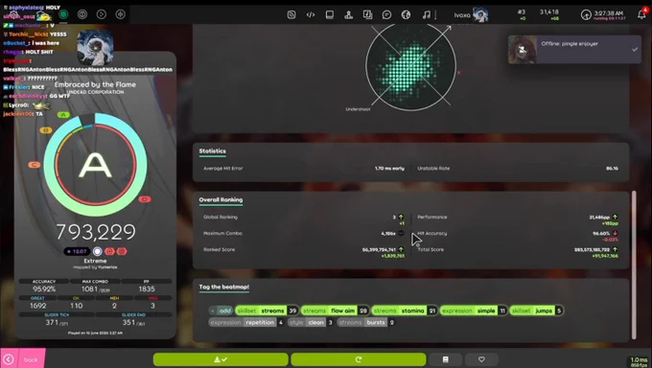Click the player avatar above song title
Viewport: 652px width, 368px height.
coord(95,47)
